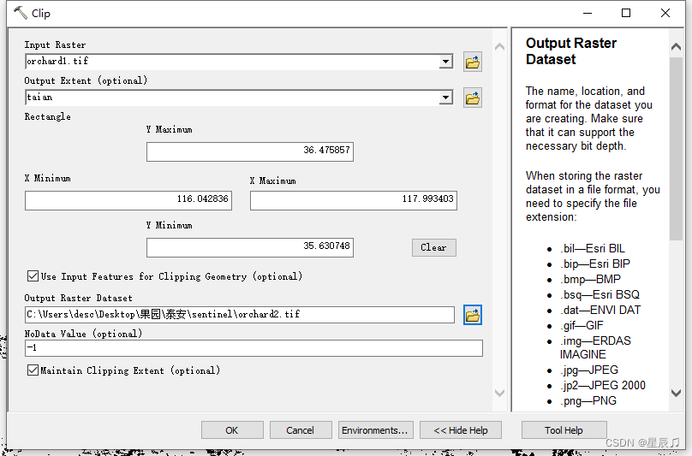Click the '.bip—Esri BIP' list entry
This screenshot has height=456, width=692.
click(595, 264)
